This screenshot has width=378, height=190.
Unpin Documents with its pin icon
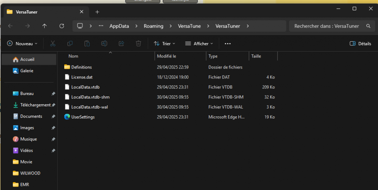tap(53, 116)
